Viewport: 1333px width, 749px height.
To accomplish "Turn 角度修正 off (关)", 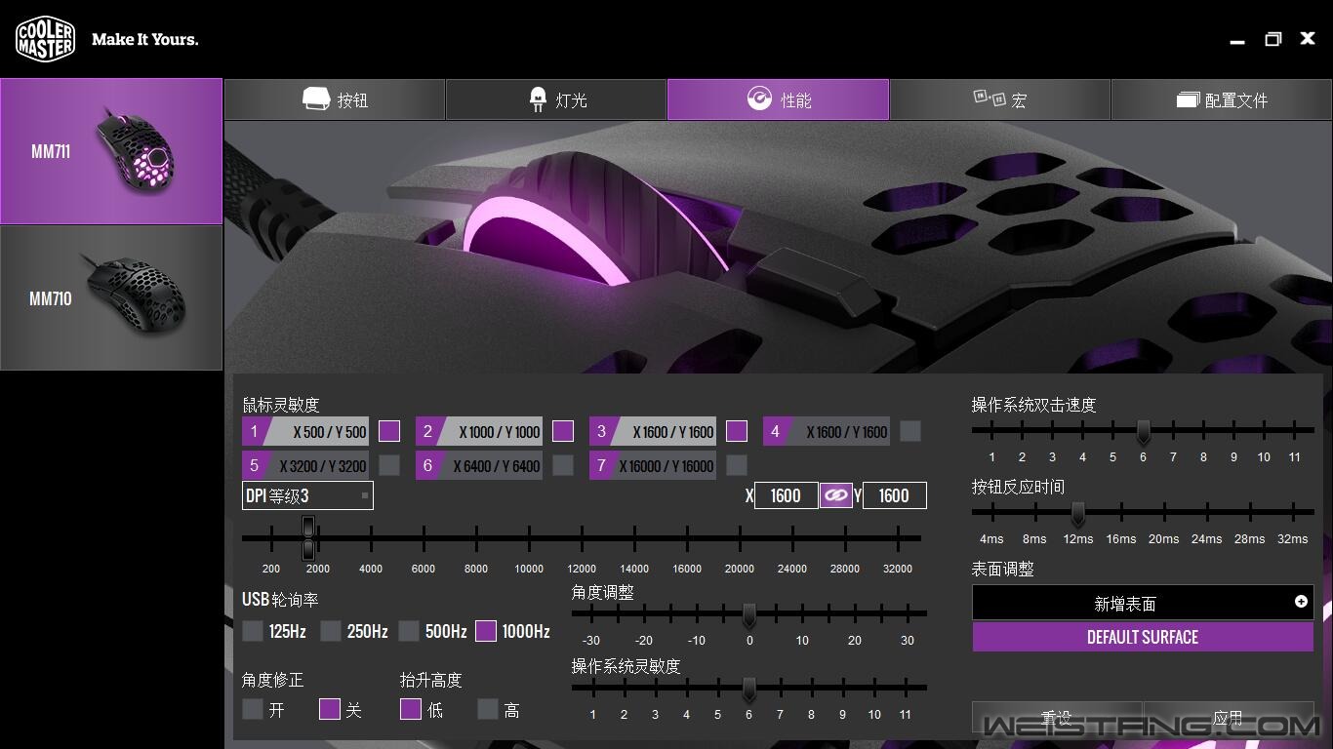I will click(x=330, y=709).
